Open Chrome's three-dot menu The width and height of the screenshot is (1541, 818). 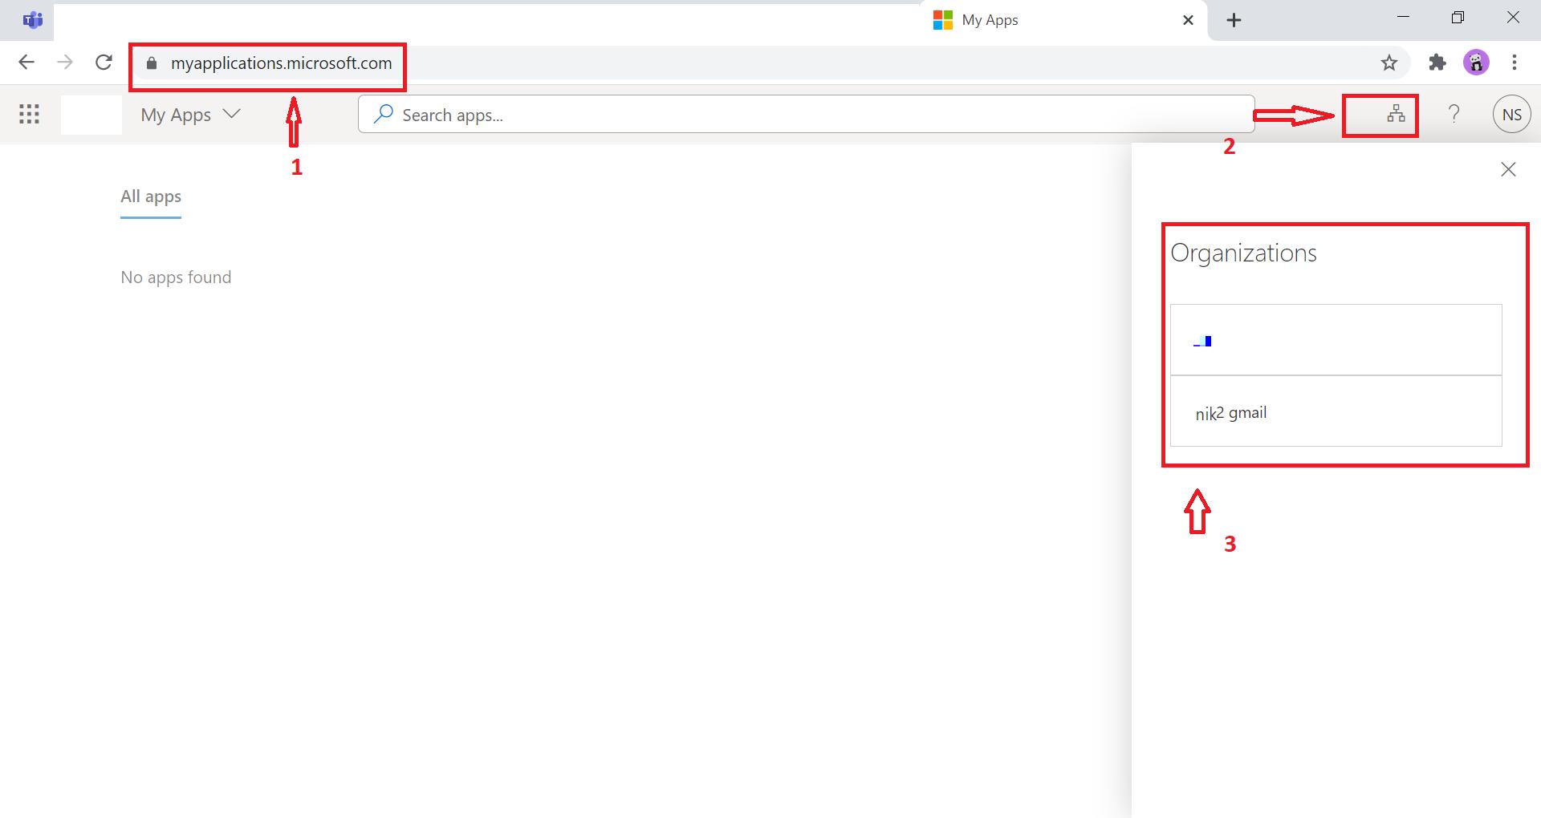point(1515,63)
